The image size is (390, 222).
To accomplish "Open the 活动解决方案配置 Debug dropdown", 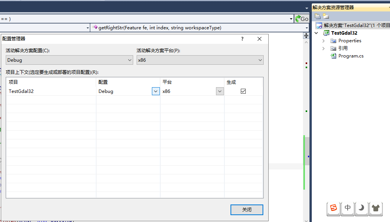I will click(69, 60).
